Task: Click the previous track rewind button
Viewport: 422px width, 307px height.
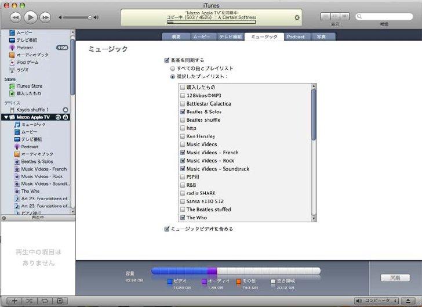Action: 15,17
